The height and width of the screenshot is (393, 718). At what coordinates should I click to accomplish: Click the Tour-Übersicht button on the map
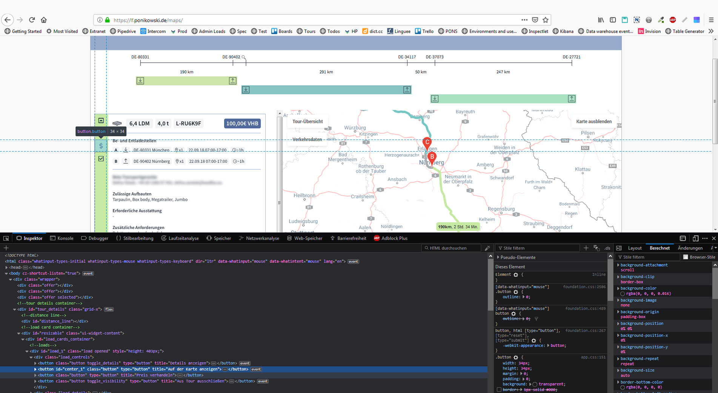point(307,121)
